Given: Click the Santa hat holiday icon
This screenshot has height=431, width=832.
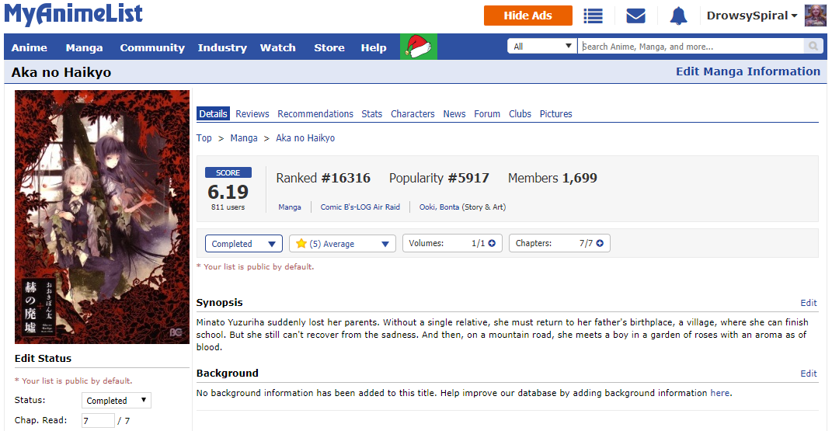Looking at the screenshot, I should 419,47.
